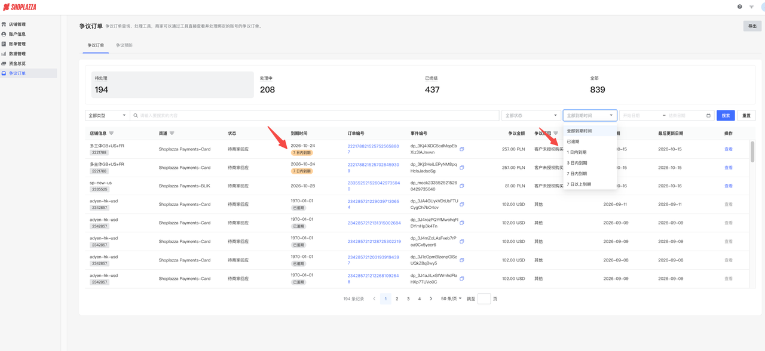
Task: Click the jump-to-page input box
Action: [x=484, y=298]
